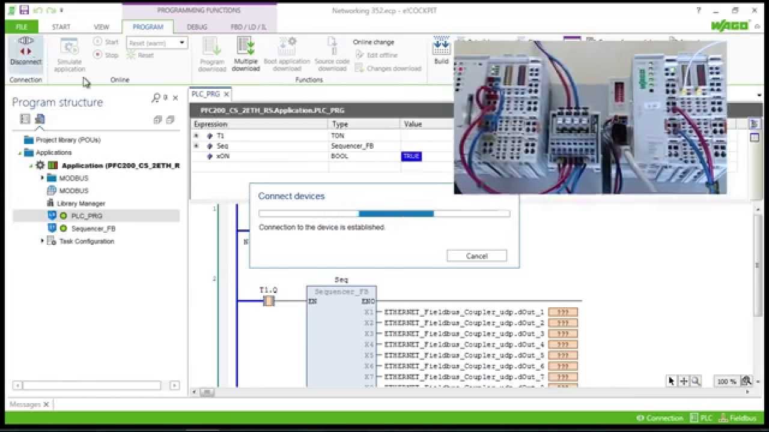
Task: Click the Expression column header
Action: (x=260, y=124)
